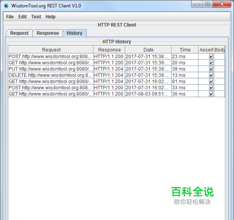Minimize the REST Client window
The height and width of the screenshot is (220, 234).
[x=197, y=4]
